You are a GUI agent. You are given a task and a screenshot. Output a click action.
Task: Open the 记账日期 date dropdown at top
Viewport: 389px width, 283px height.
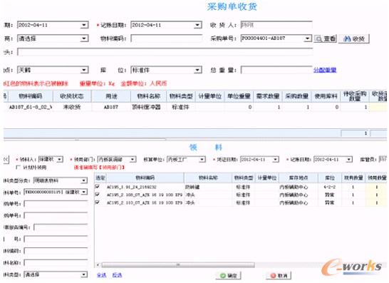click(197, 25)
